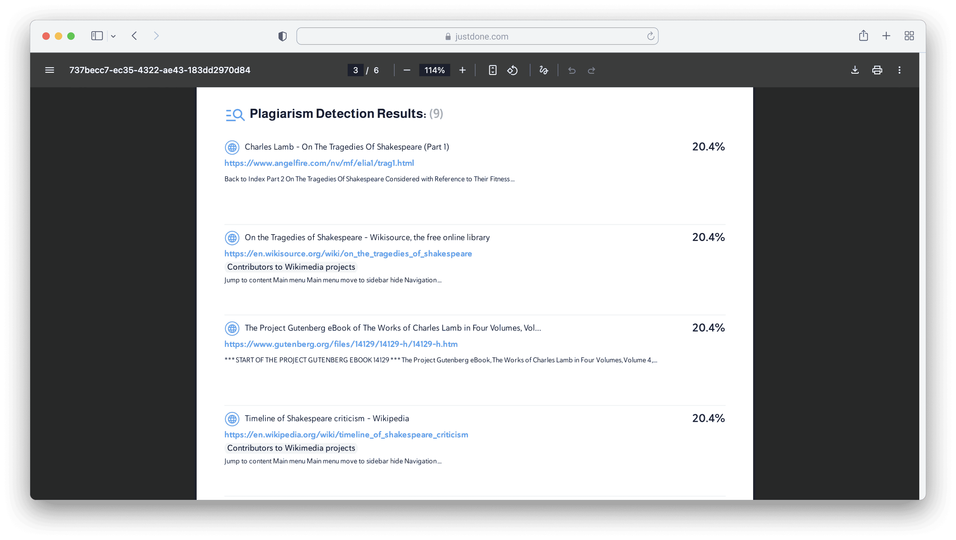Screen dimensions: 956x540
Task: Rotate the document counterclockwise
Action: [513, 70]
